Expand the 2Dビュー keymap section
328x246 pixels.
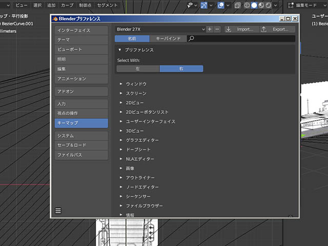(121, 102)
